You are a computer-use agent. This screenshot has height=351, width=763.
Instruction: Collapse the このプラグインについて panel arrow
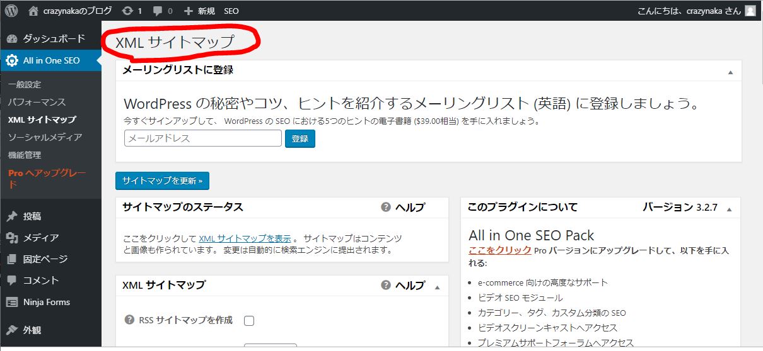[729, 209]
